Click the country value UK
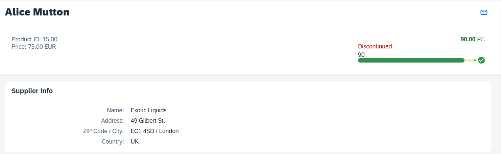 [135, 142]
